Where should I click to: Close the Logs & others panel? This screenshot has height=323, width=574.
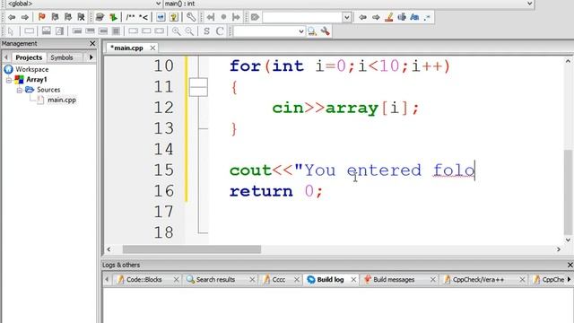tap(570, 265)
